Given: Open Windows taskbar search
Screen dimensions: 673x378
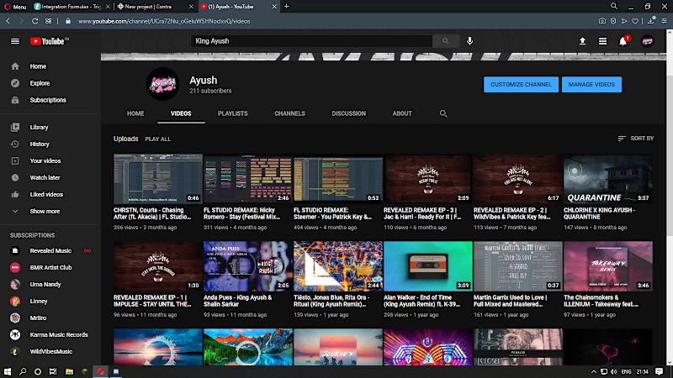Looking at the screenshot, I should tap(23, 371).
